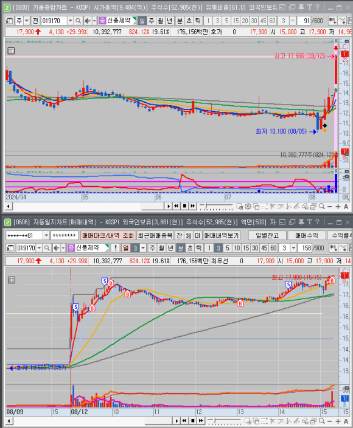Click the crosshair line icon at the right end of the top toolbar
This screenshot has height=428, width=353.
(x=341, y=21)
